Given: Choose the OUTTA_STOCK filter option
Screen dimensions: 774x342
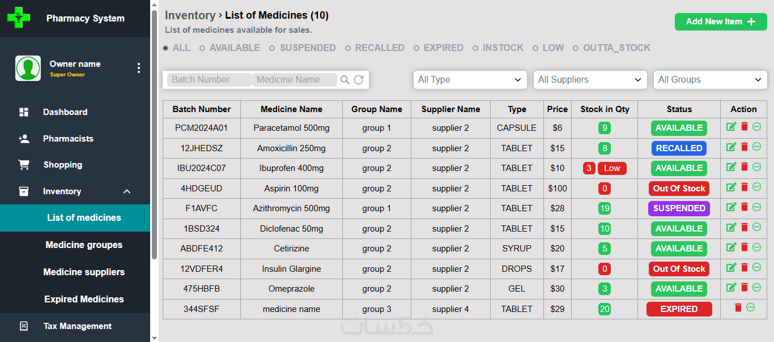Looking at the screenshot, I should [x=576, y=48].
